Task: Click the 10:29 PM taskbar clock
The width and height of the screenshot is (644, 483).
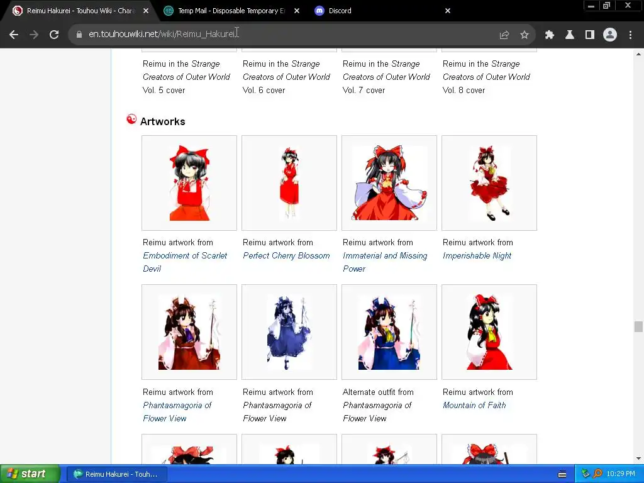Action: click(621, 474)
